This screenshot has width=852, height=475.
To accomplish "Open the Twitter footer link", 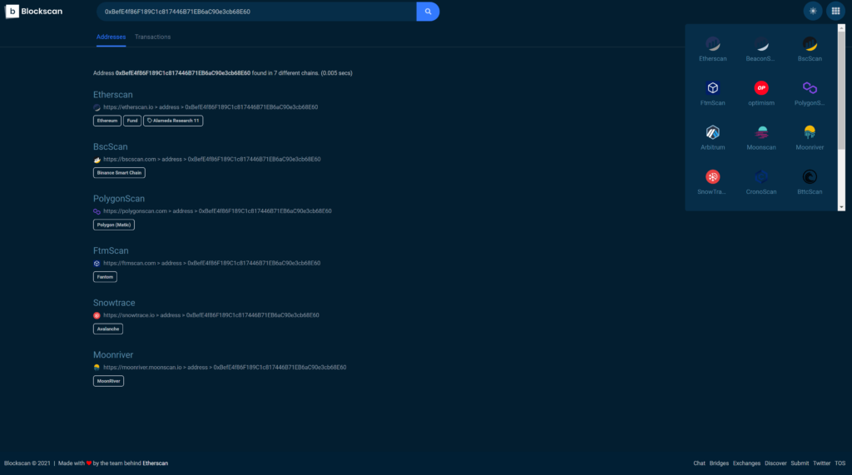I will (x=821, y=463).
